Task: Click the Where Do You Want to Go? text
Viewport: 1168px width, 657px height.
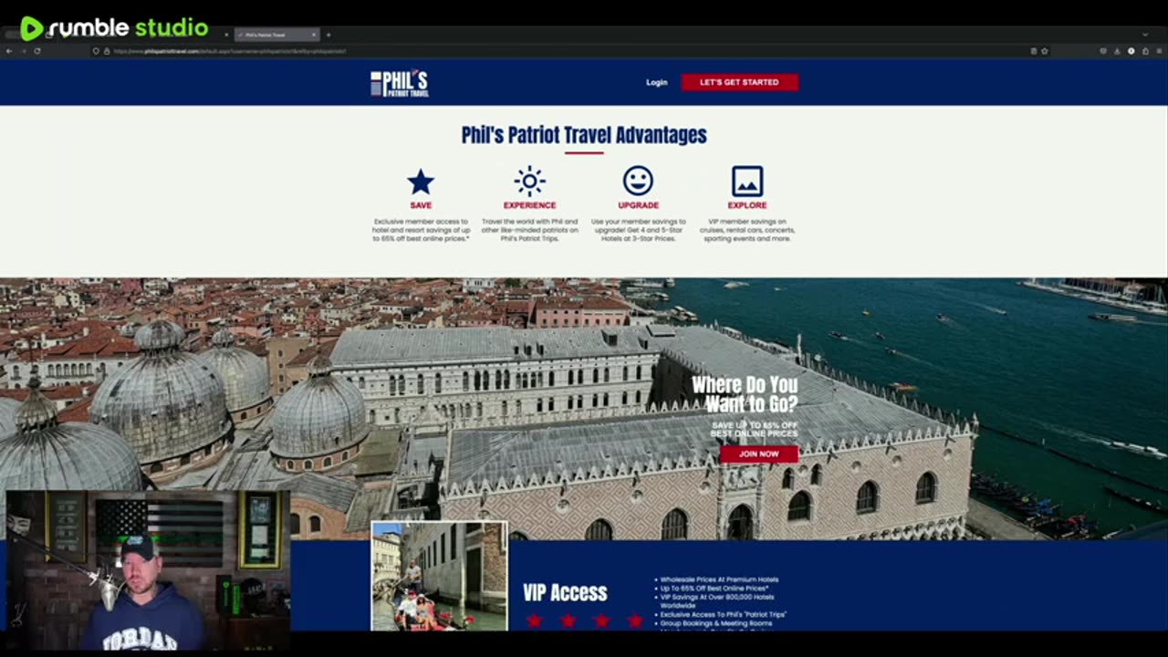Action: coord(745,394)
